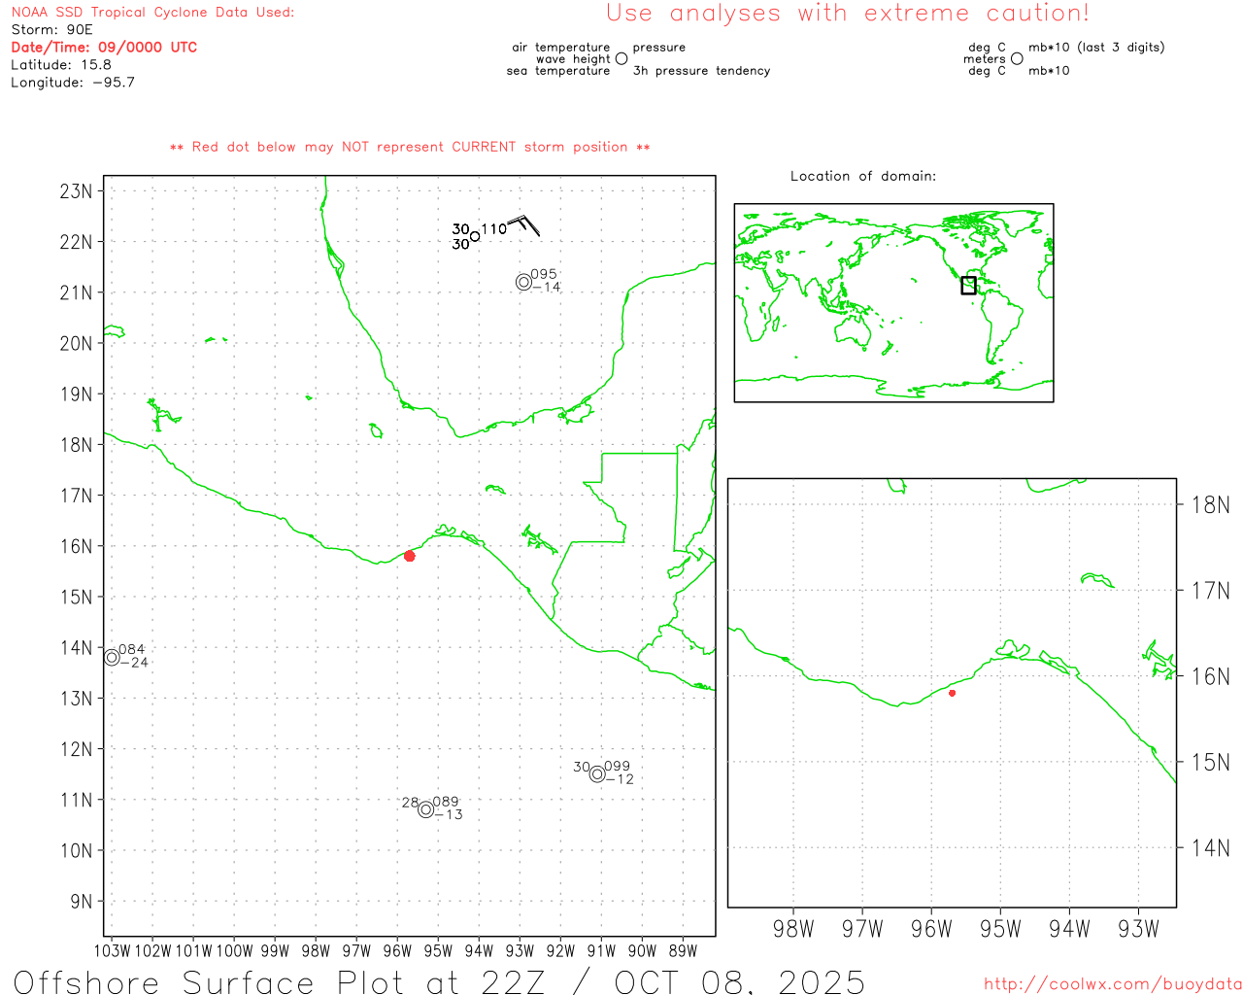1243x995 pixels.
Task: Click the '92W' longitude label on main map
Action: pyautogui.click(x=560, y=951)
